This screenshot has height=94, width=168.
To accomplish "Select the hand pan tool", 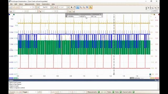I will [75, 7].
